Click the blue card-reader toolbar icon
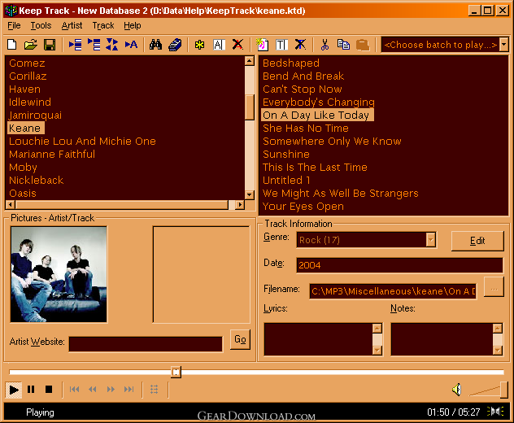The width and height of the screenshot is (514, 423). (175, 44)
